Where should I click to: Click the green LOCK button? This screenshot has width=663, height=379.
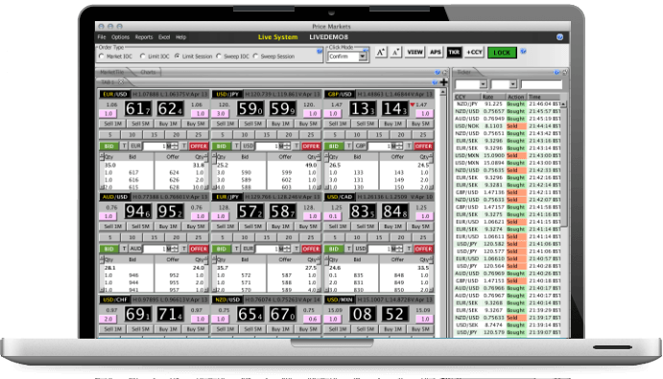[x=502, y=53]
